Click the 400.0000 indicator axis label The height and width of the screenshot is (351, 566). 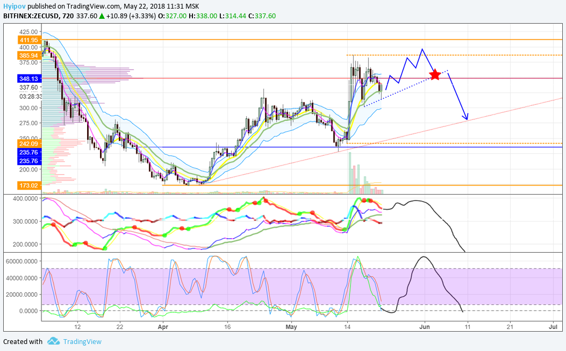[25, 198]
